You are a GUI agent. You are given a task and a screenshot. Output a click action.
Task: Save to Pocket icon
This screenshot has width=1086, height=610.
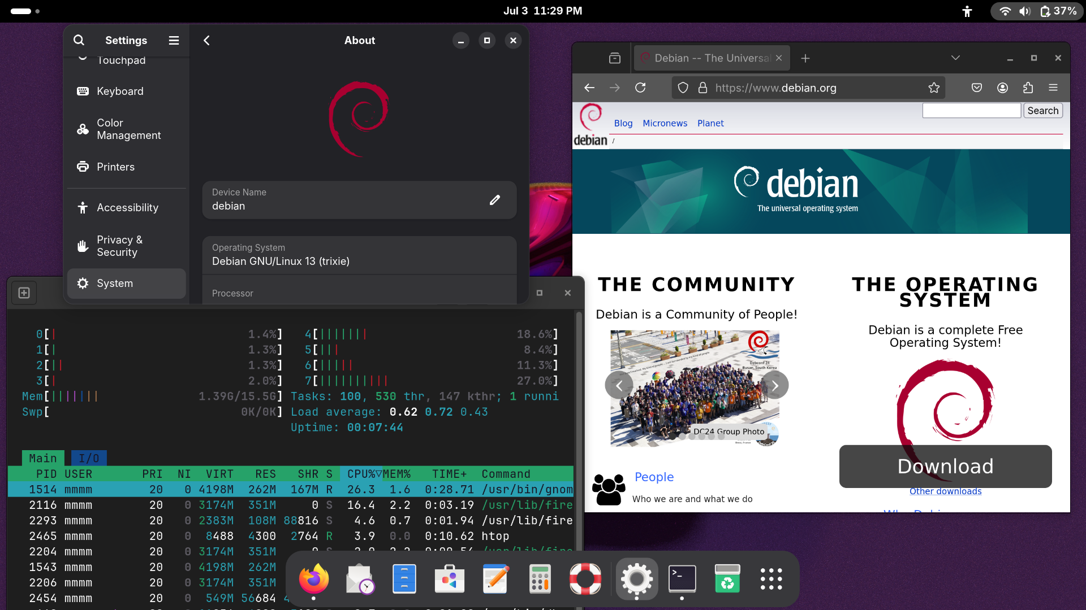[977, 88]
